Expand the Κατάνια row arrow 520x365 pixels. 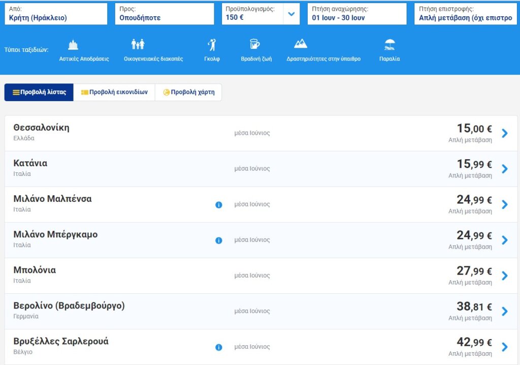coord(504,169)
